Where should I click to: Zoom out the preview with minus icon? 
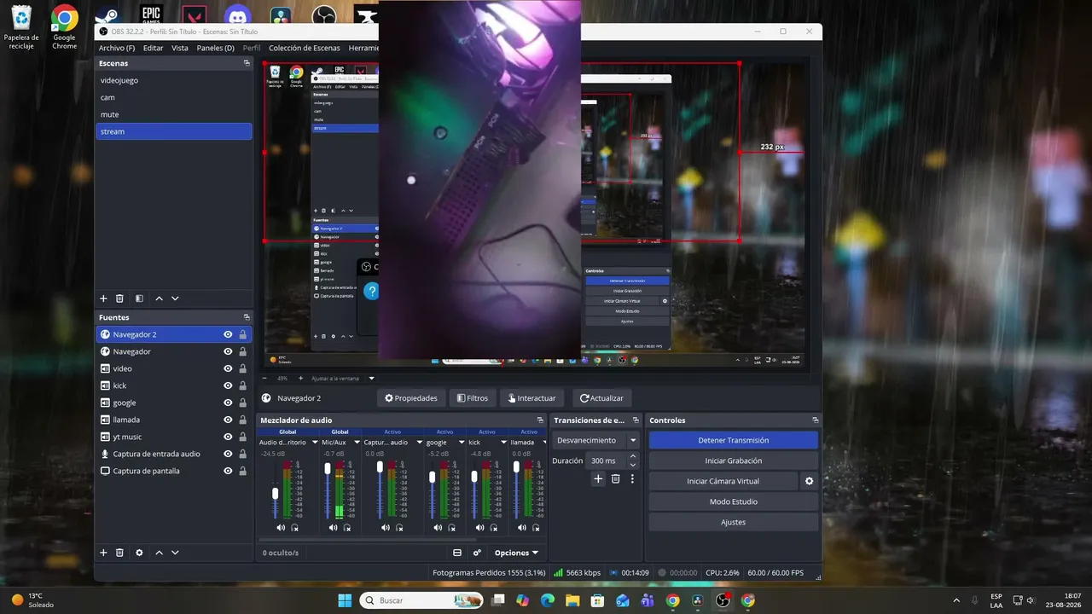tap(264, 378)
